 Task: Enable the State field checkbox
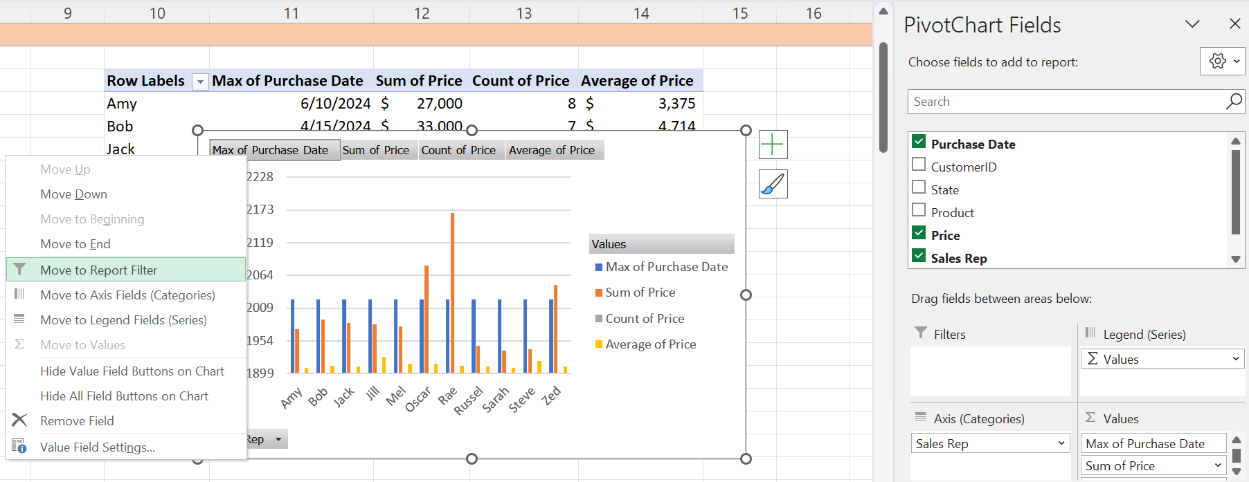(x=919, y=188)
